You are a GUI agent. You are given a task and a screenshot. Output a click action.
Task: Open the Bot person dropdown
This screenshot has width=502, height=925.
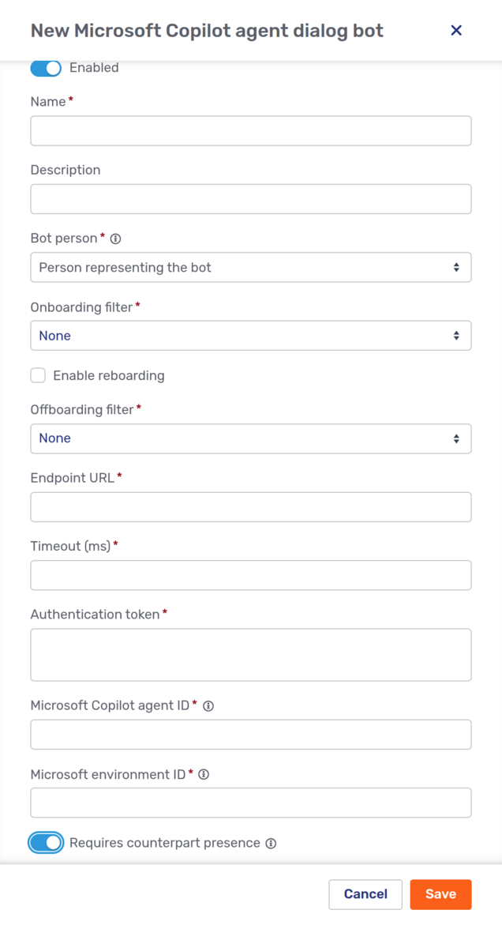(x=250, y=267)
